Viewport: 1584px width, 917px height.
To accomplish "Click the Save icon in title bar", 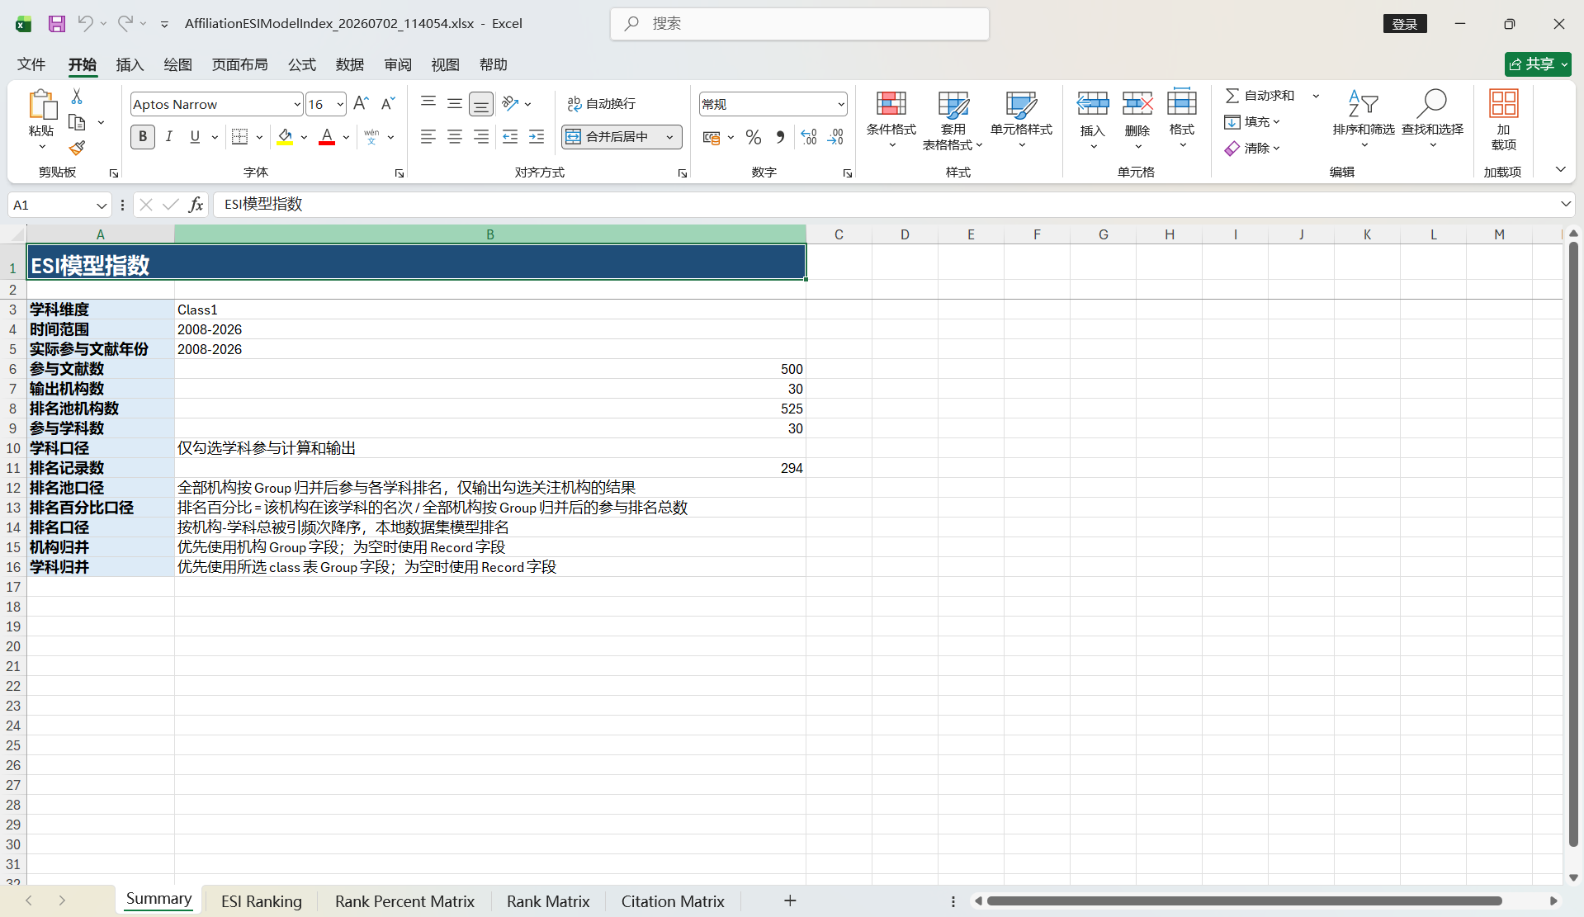I will point(56,24).
